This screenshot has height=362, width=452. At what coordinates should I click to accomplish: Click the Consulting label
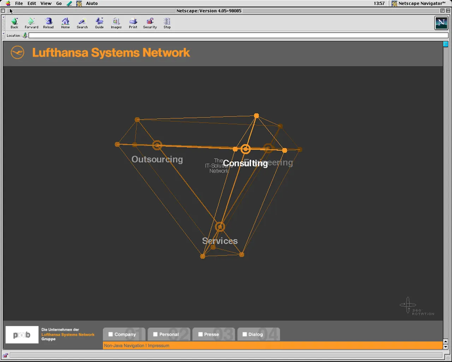click(245, 163)
